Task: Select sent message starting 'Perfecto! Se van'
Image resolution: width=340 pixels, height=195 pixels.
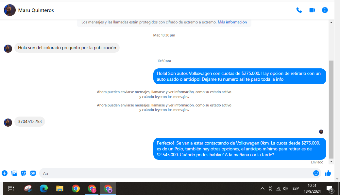Action: coord(240,149)
